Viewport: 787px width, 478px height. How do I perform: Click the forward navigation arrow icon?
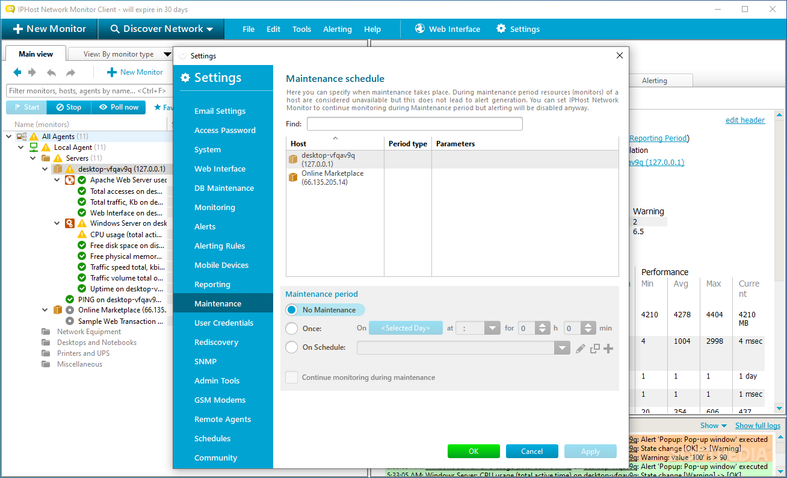pyautogui.click(x=32, y=72)
